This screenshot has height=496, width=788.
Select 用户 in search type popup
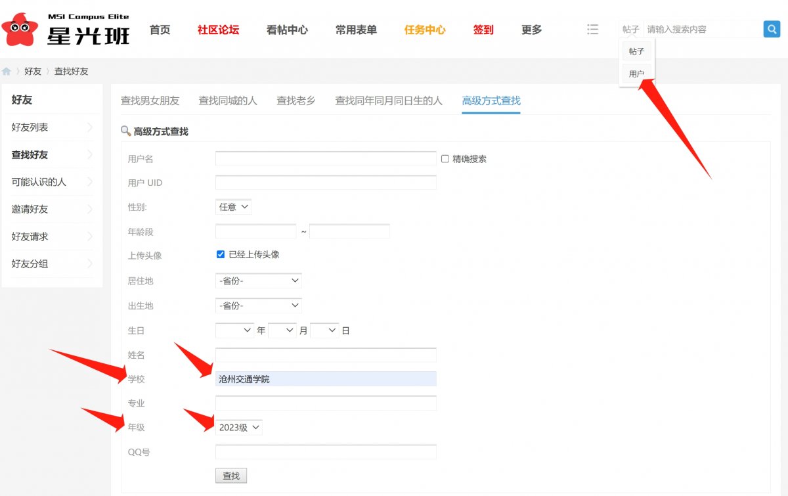point(636,74)
